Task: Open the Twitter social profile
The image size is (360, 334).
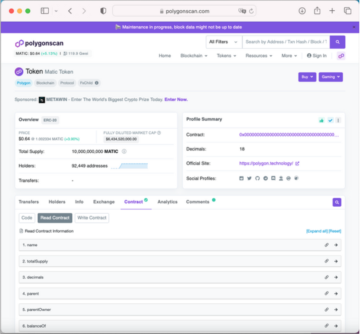Action: [249, 178]
